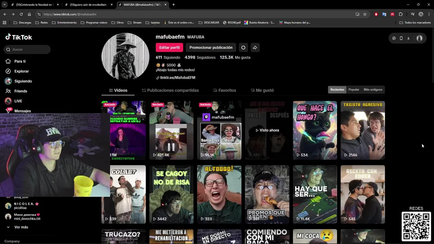Open the account avatar menu
The height and width of the screenshot is (244, 434).
click(x=419, y=38)
